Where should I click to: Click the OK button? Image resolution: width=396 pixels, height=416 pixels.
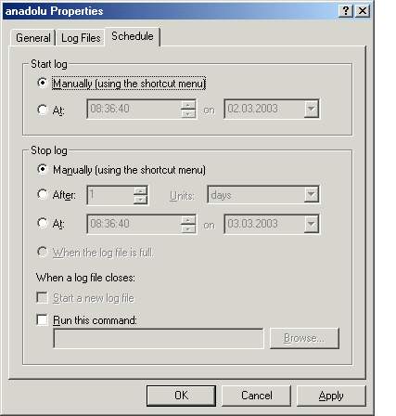tap(181, 396)
